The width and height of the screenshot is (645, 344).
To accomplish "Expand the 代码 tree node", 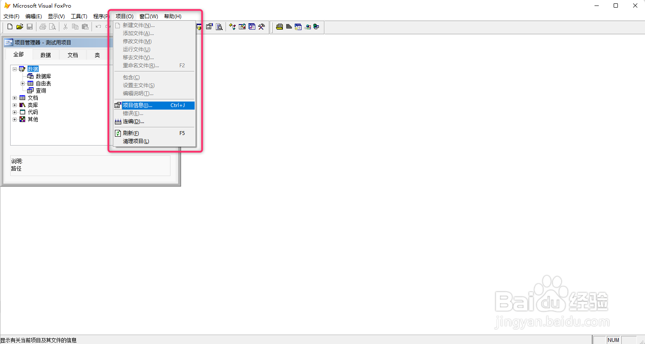I will coord(14,112).
